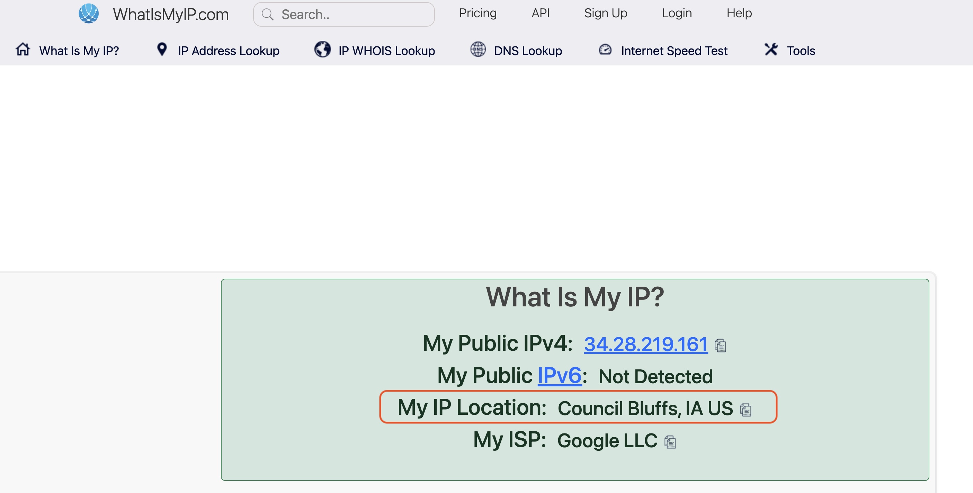973x493 pixels.
Task: Click the Sign Up link
Action: tap(606, 13)
